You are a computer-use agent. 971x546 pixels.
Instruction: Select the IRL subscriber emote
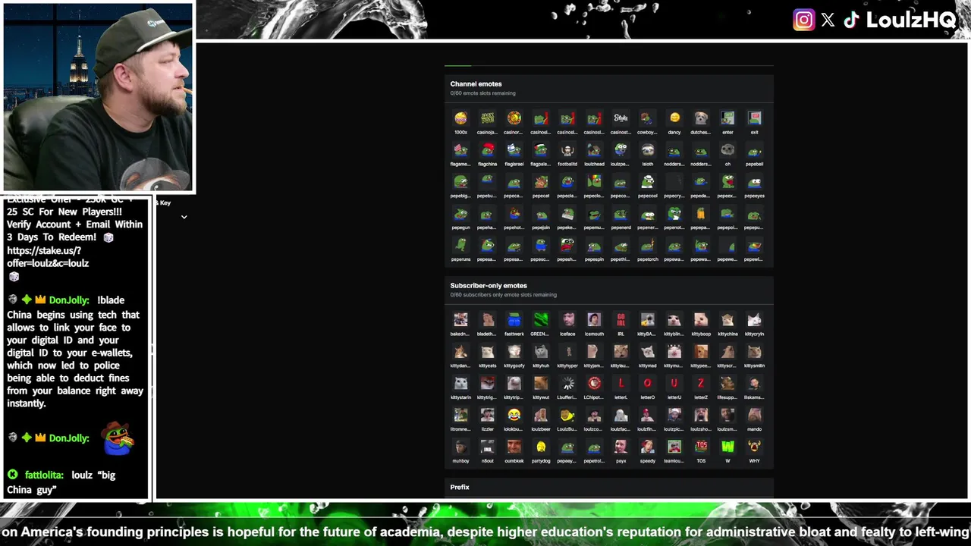click(621, 320)
